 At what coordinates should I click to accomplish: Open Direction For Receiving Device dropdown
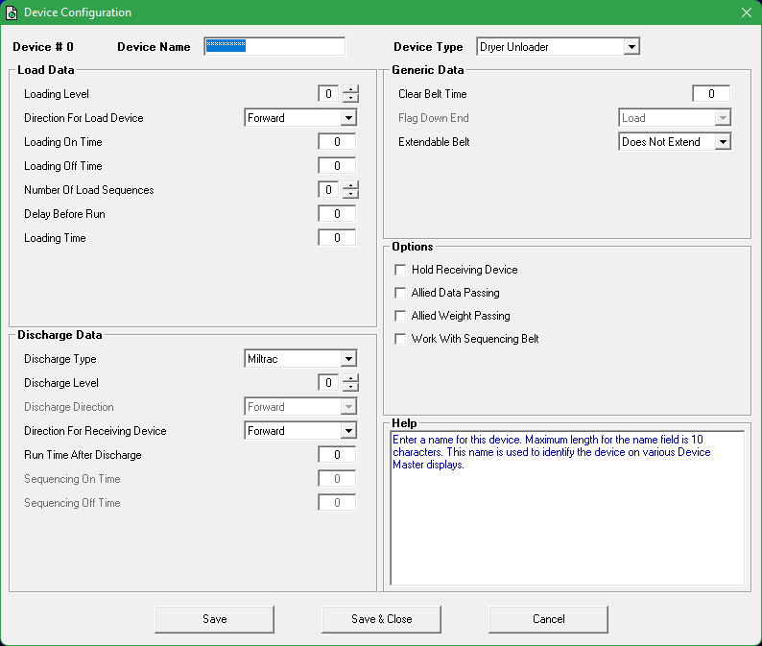(348, 431)
